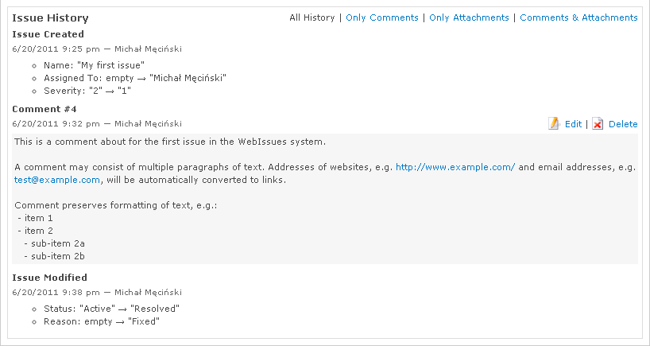Select the Issue Modified heading
Viewport: 650px width, 346px height.
click(x=50, y=278)
